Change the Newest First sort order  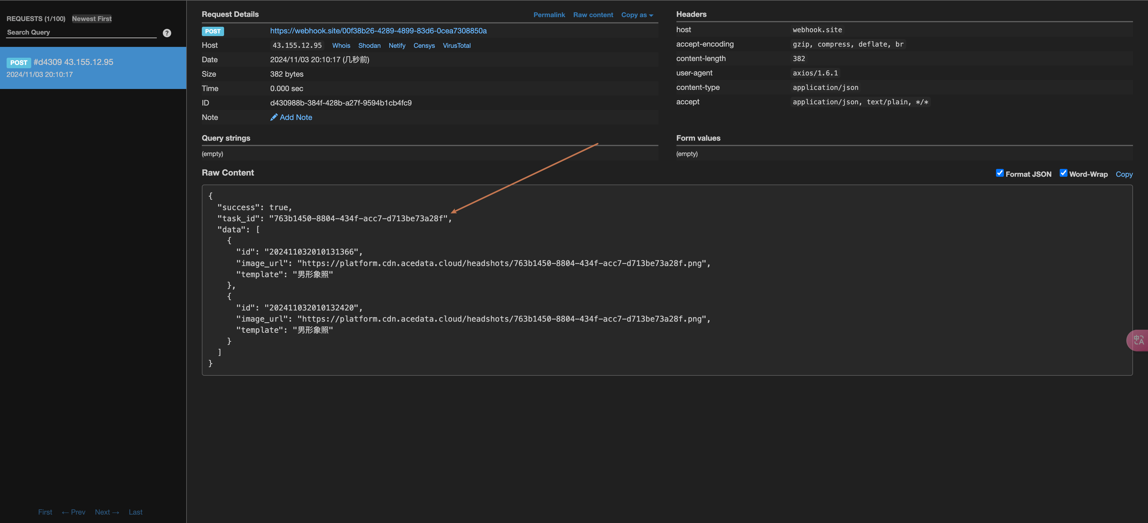92,19
